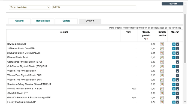188x106 pixels.
Task: Click sell (V) icon for iShares Bitcoin Trust
Action: 177,57
